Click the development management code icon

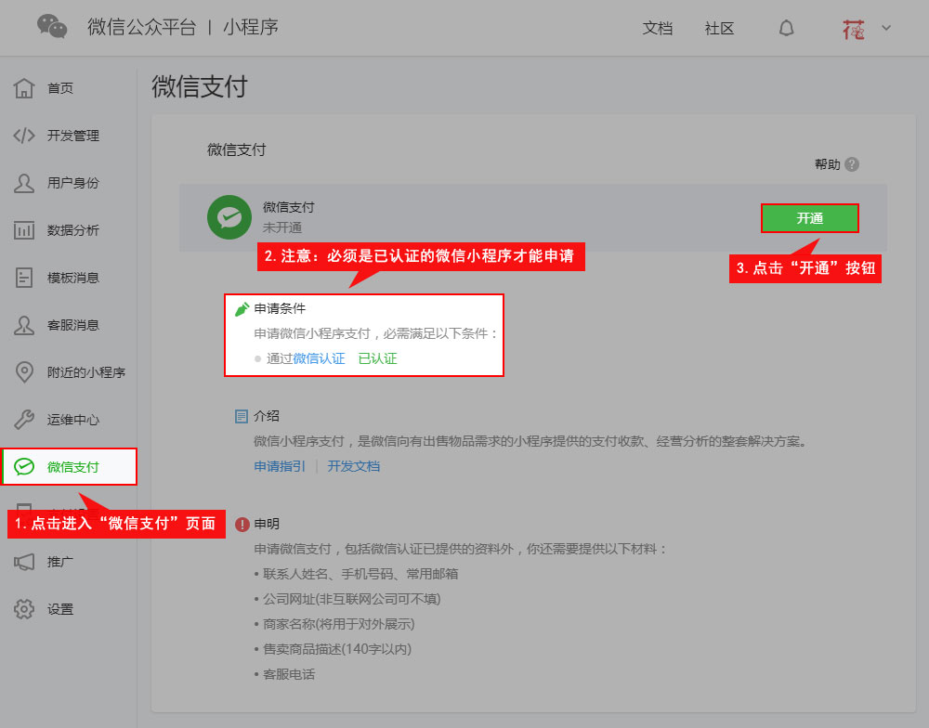pyautogui.click(x=24, y=136)
